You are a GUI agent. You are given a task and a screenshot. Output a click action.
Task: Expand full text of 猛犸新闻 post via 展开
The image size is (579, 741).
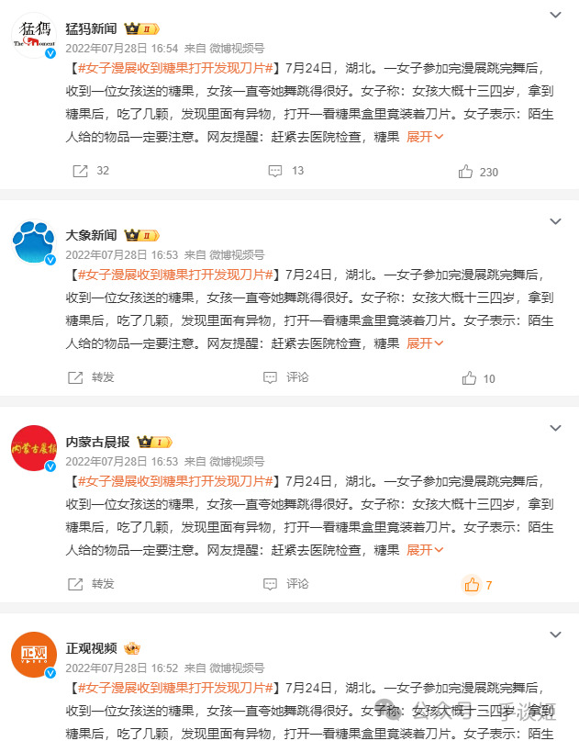[425, 137]
